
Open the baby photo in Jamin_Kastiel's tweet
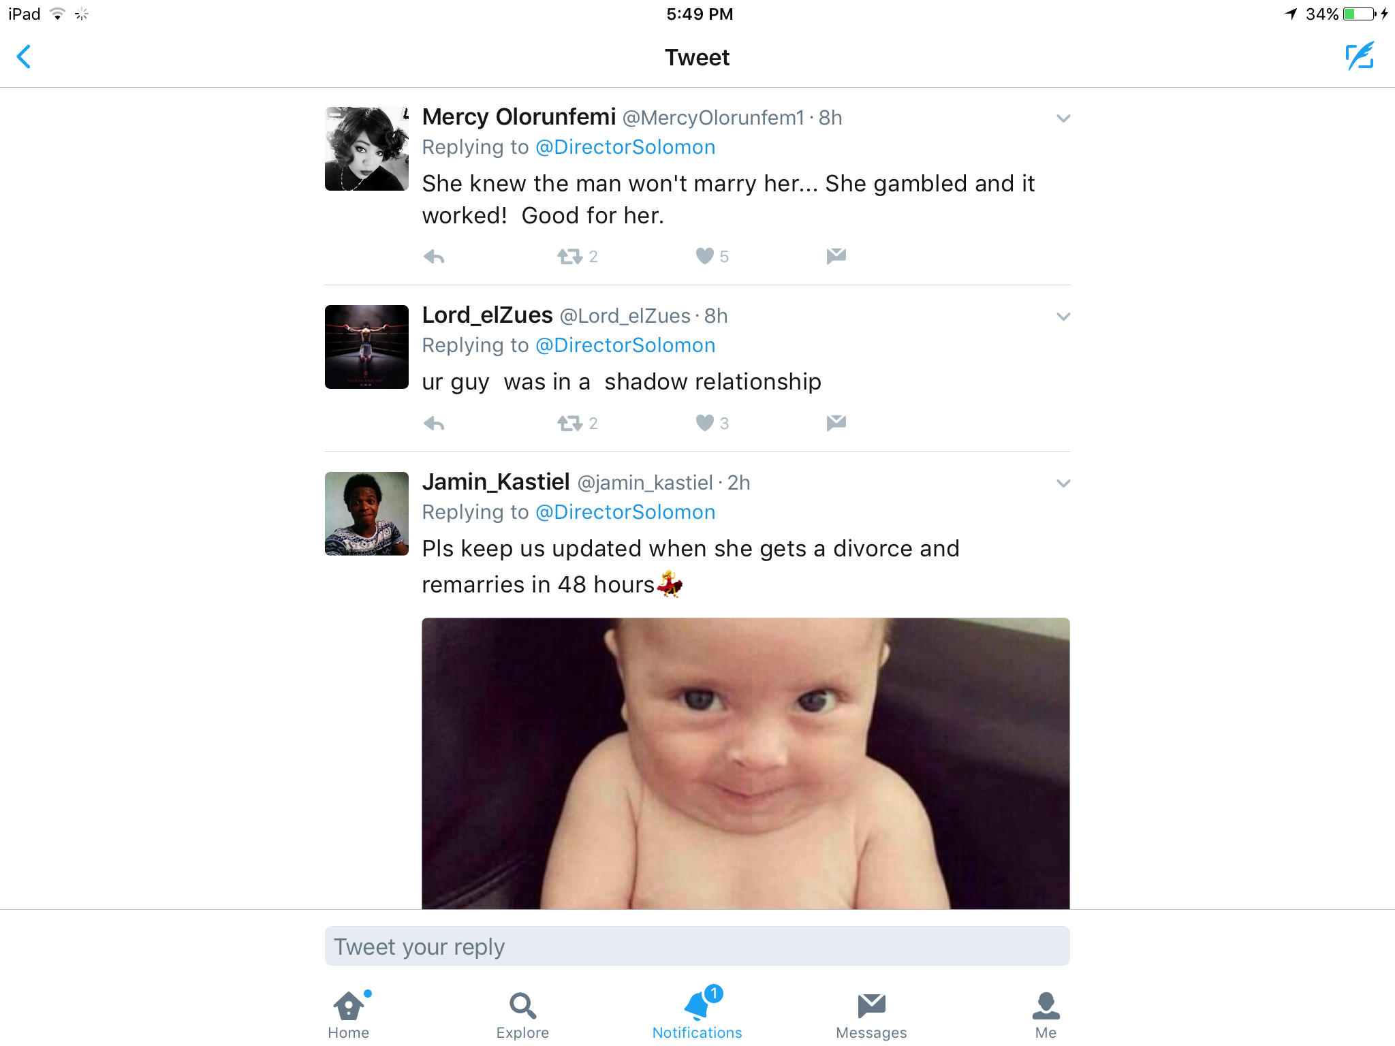745,763
